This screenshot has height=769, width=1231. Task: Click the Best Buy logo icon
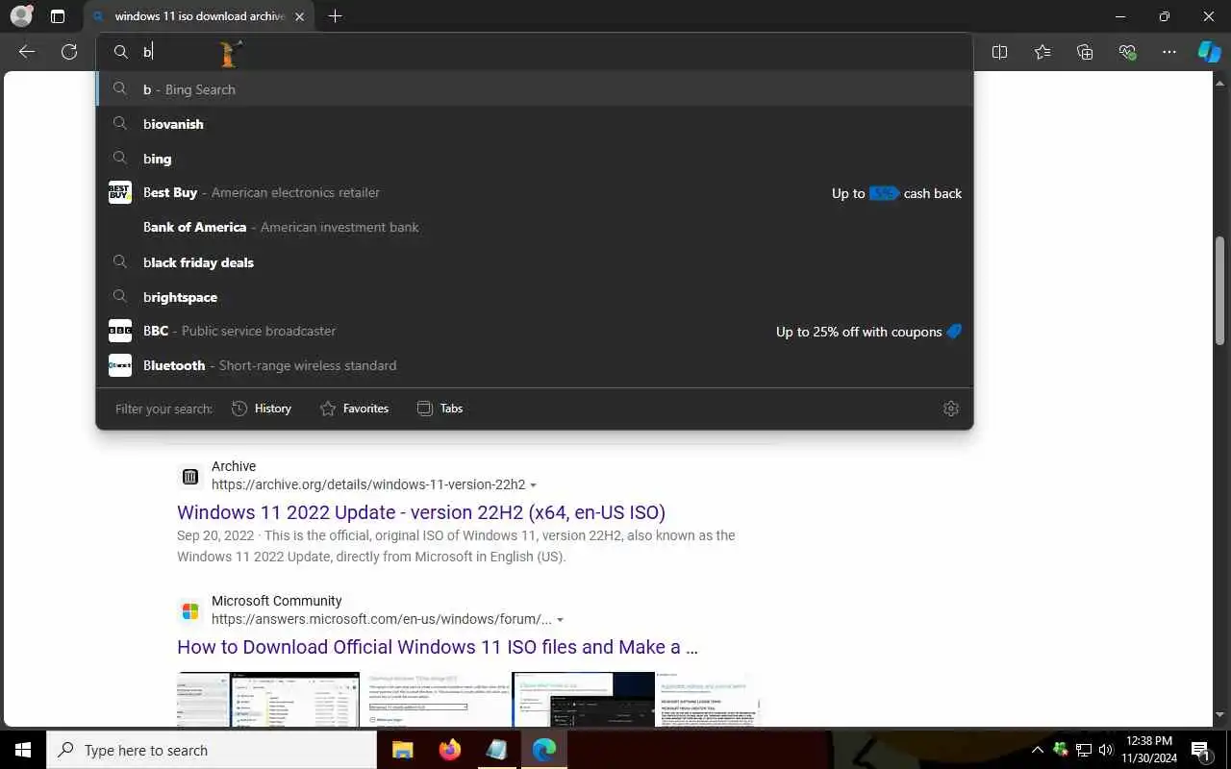(120, 192)
